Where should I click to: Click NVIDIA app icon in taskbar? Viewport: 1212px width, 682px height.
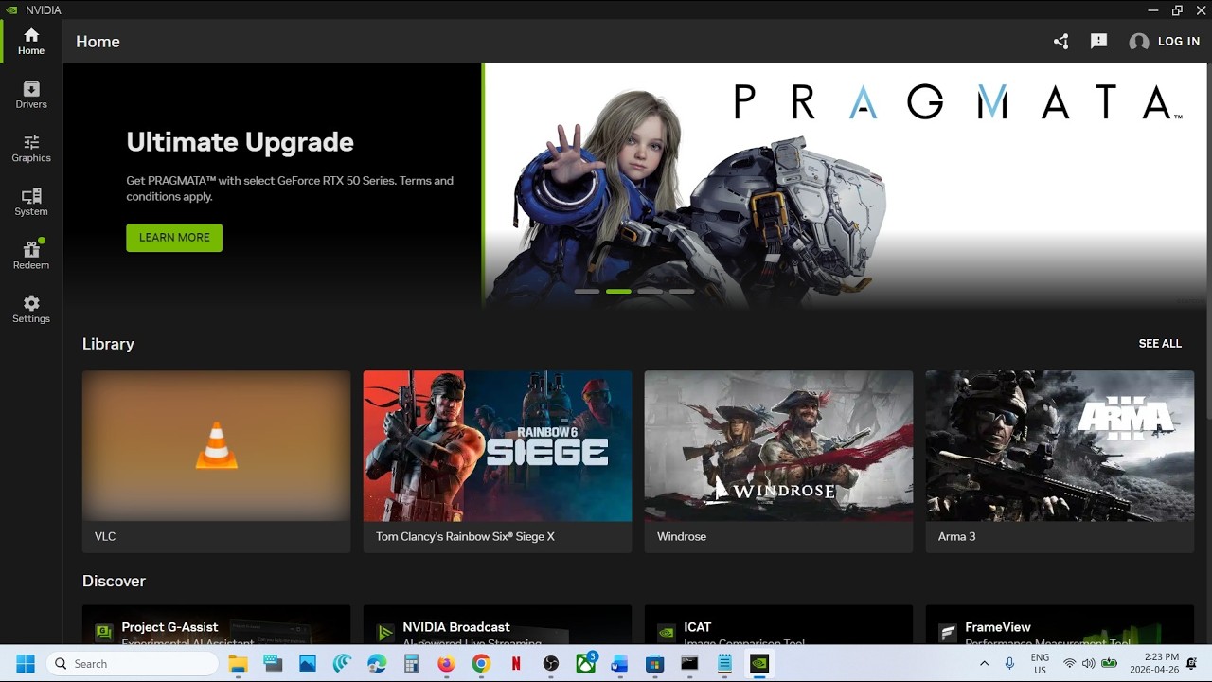click(759, 664)
